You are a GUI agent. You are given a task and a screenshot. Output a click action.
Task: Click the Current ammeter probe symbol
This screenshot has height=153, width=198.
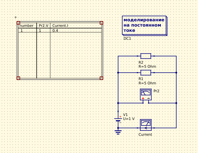pyautogui.click(x=146, y=125)
